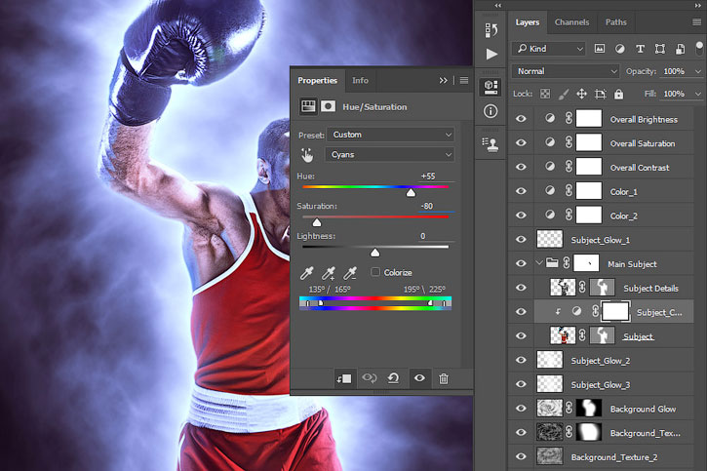Click the Lock all padlock icon
Screen dimensions: 707x471
pyautogui.click(x=618, y=94)
